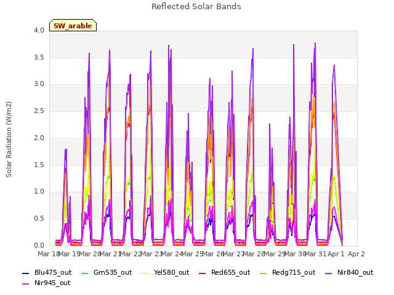Screen dimensions: 394x295
Task: Click the purple Nir840_out color marker
Action: (x=329, y=273)
